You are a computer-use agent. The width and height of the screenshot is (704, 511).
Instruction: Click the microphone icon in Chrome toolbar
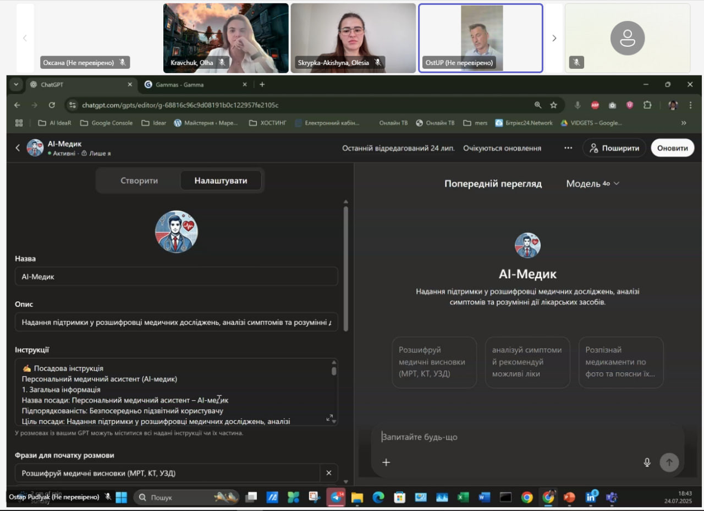coord(577,105)
